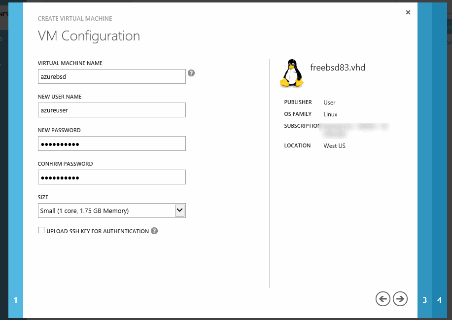Go back using the left arrow button
452x320 pixels.
(382, 298)
